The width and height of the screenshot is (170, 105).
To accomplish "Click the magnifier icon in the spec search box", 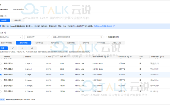I will pyautogui.click(x=101, y=37).
